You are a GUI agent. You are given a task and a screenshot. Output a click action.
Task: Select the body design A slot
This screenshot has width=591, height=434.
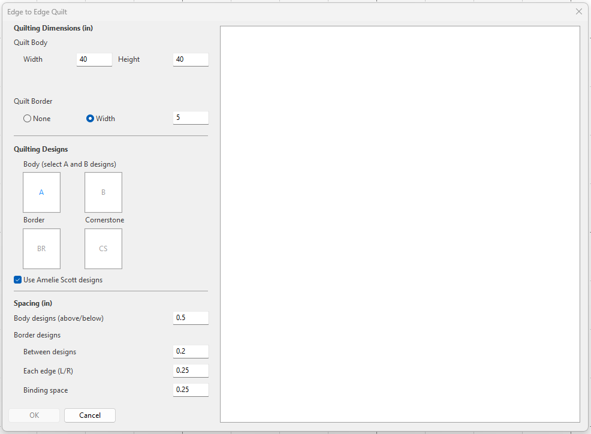(x=41, y=192)
